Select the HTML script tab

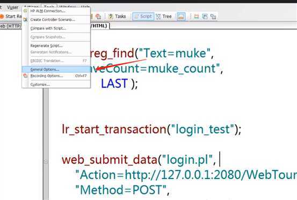(x=100, y=26)
